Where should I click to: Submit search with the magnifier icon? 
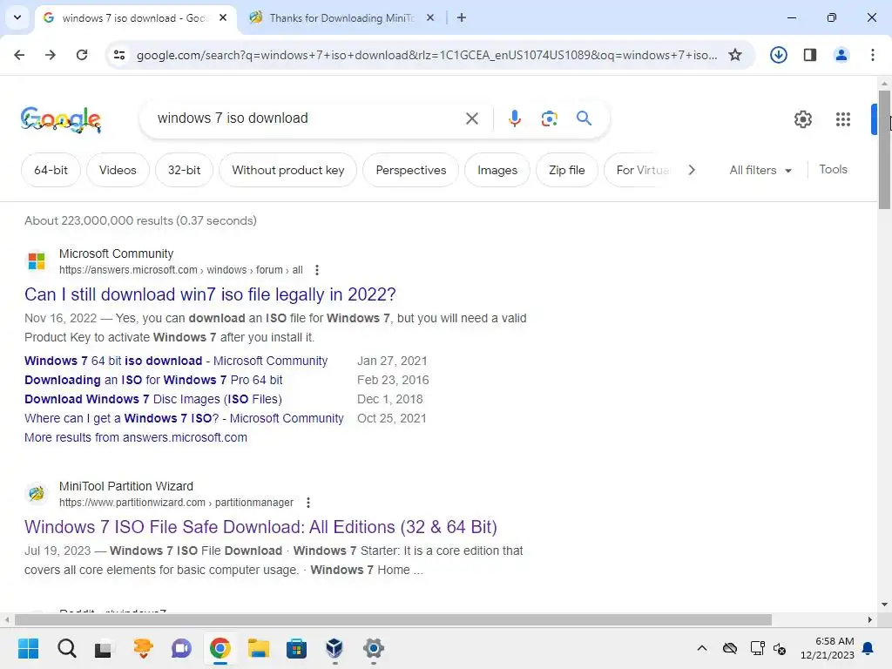point(584,118)
